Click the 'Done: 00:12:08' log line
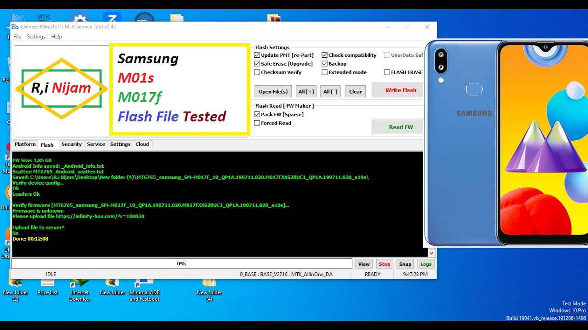This screenshot has height=330, width=588. 30,239
